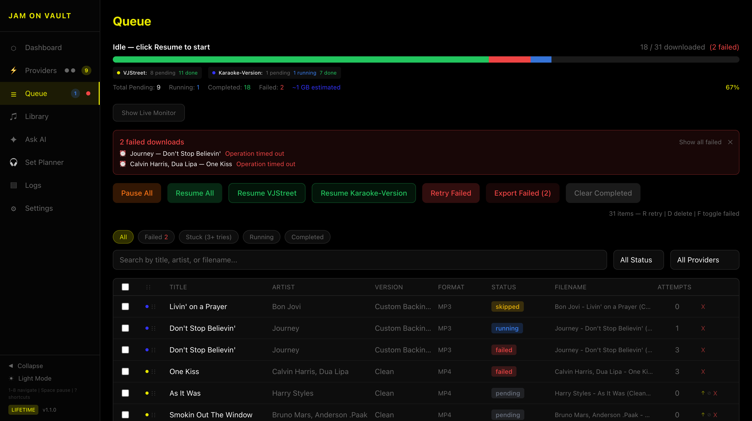Click the skip icon on As It Was row
The width and height of the screenshot is (752, 421).
pyautogui.click(x=709, y=393)
